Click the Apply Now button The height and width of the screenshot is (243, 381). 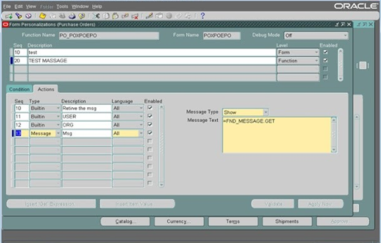tap(321, 204)
